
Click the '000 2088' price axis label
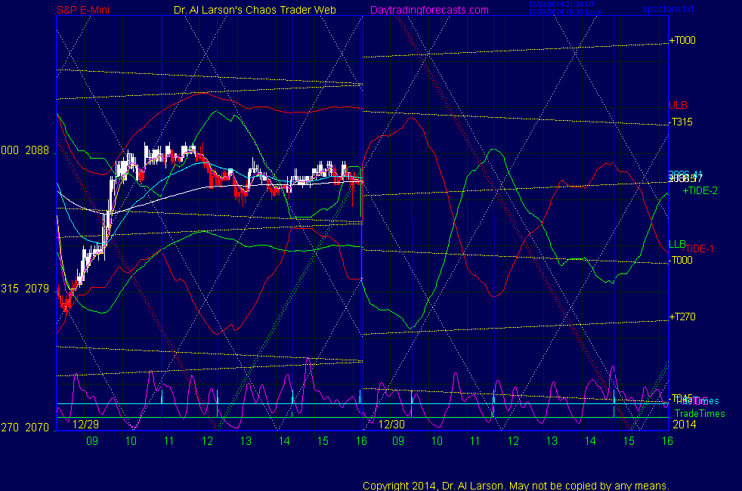25,150
